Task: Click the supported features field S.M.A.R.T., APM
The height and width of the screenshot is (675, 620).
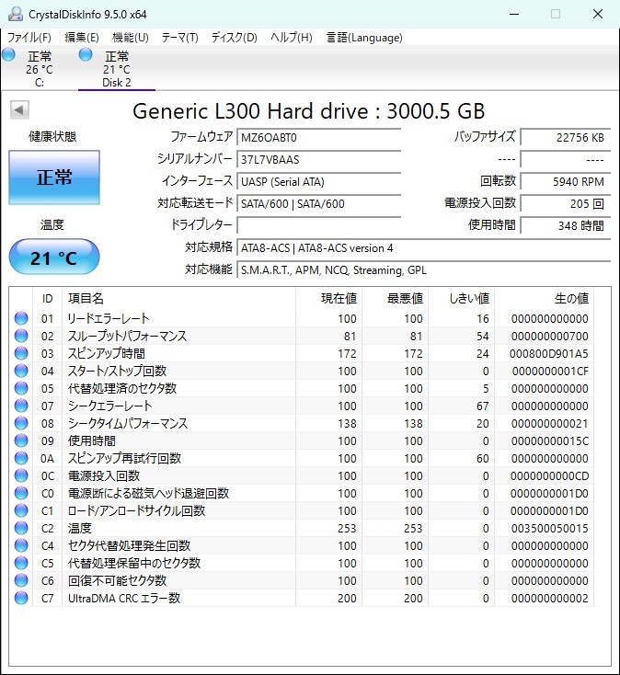Action: pyautogui.click(x=424, y=270)
